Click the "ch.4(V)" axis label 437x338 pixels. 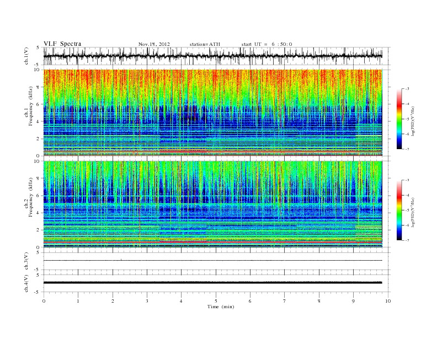(x=26, y=283)
